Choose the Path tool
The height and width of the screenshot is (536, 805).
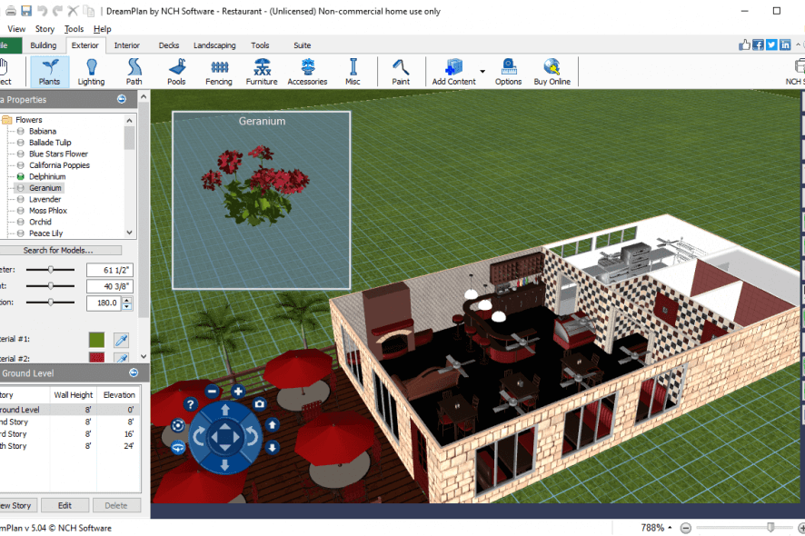point(134,72)
